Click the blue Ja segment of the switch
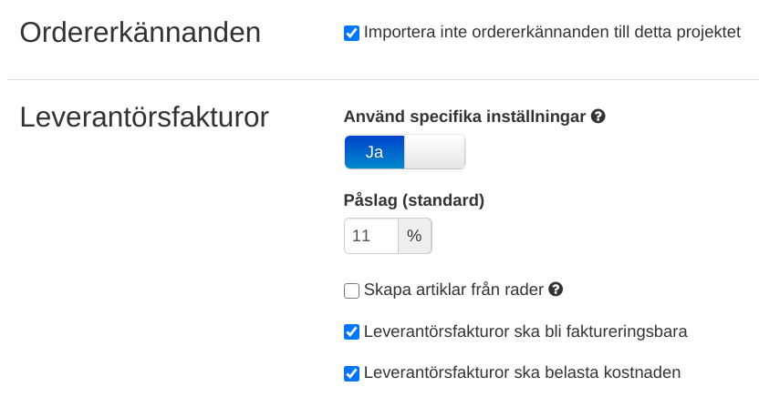This screenshot has height=407, width=759. [374, 152]
